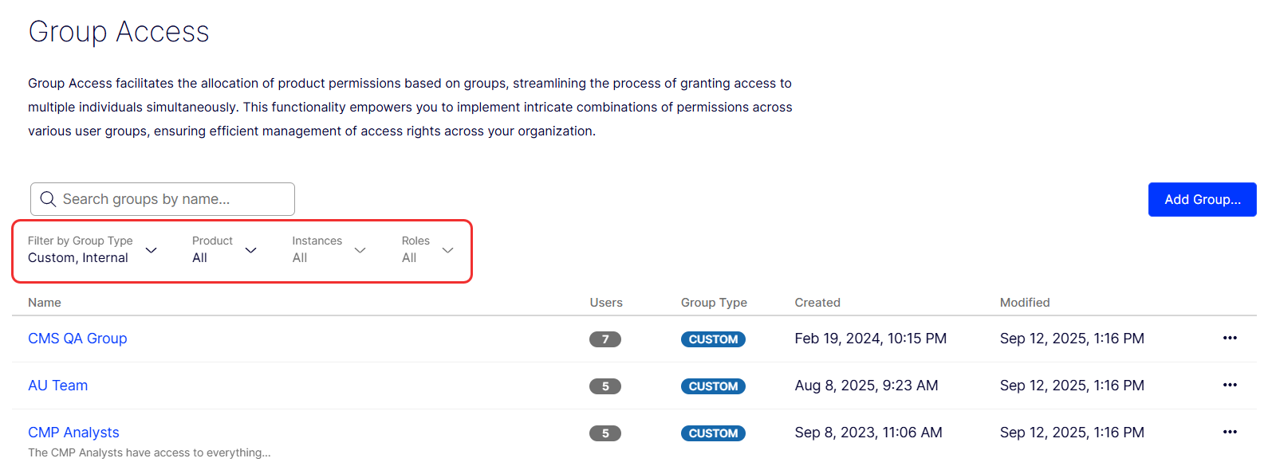Click the user count badge showing 7
This screenshot has width=1268, height=466.
pyautogui.click(x=605, y=339)
